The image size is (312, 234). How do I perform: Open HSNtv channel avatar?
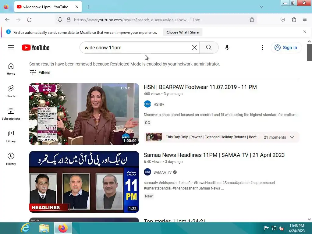[147, 104]
